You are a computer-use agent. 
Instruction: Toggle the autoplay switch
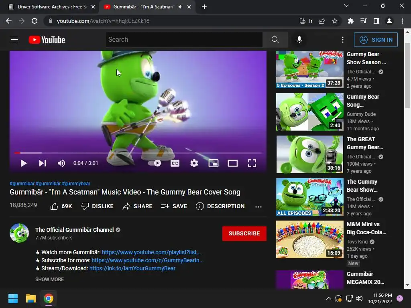tap(155, 163)
